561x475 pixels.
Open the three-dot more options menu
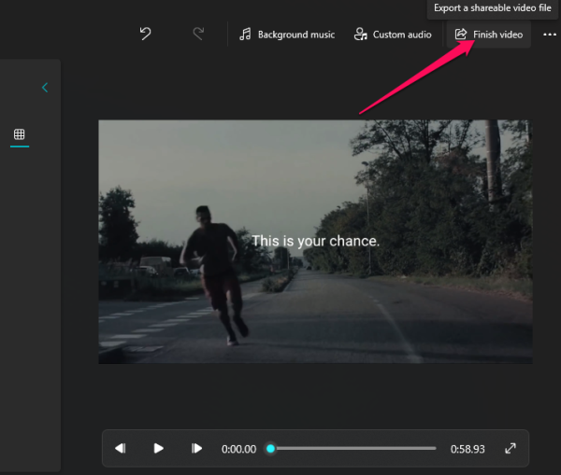pos(550,35)
